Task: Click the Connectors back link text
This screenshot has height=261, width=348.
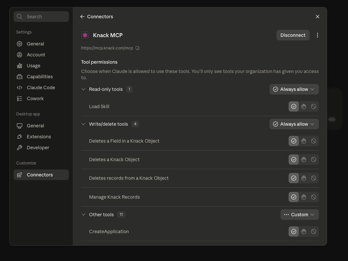Action: [x=100, y=17]
